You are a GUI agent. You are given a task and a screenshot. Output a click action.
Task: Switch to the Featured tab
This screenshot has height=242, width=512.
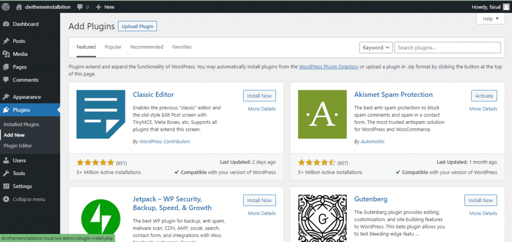(86, 47)
